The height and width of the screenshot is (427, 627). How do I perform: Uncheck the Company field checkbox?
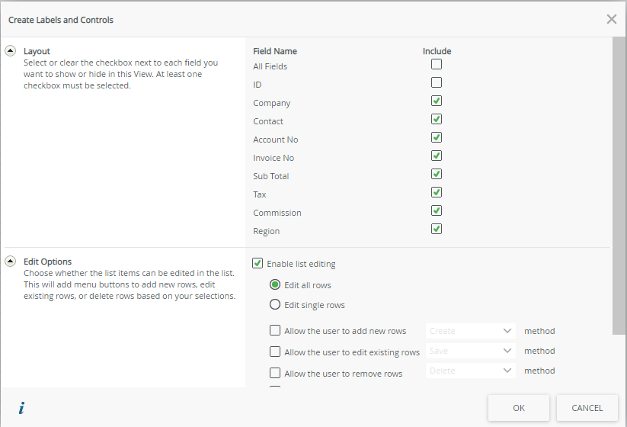pos(437,101)
